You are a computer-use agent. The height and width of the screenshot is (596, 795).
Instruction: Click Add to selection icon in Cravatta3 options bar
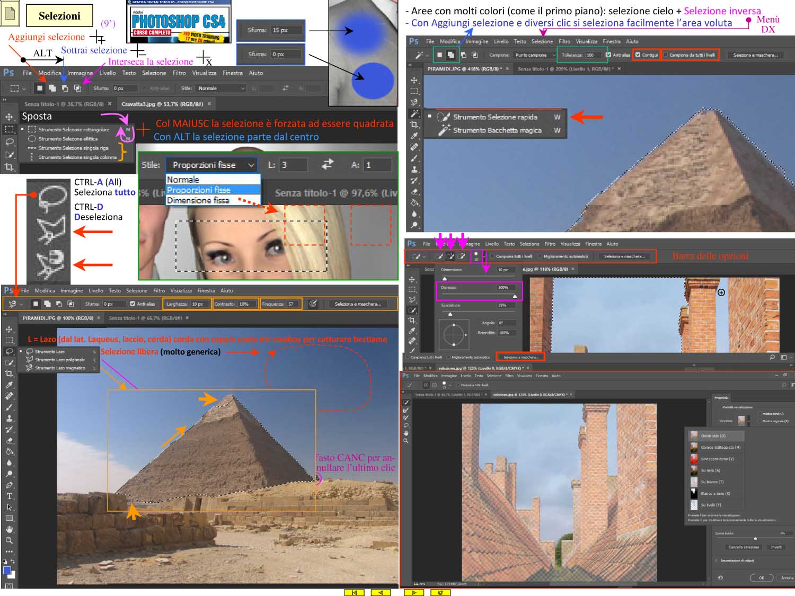52,88
